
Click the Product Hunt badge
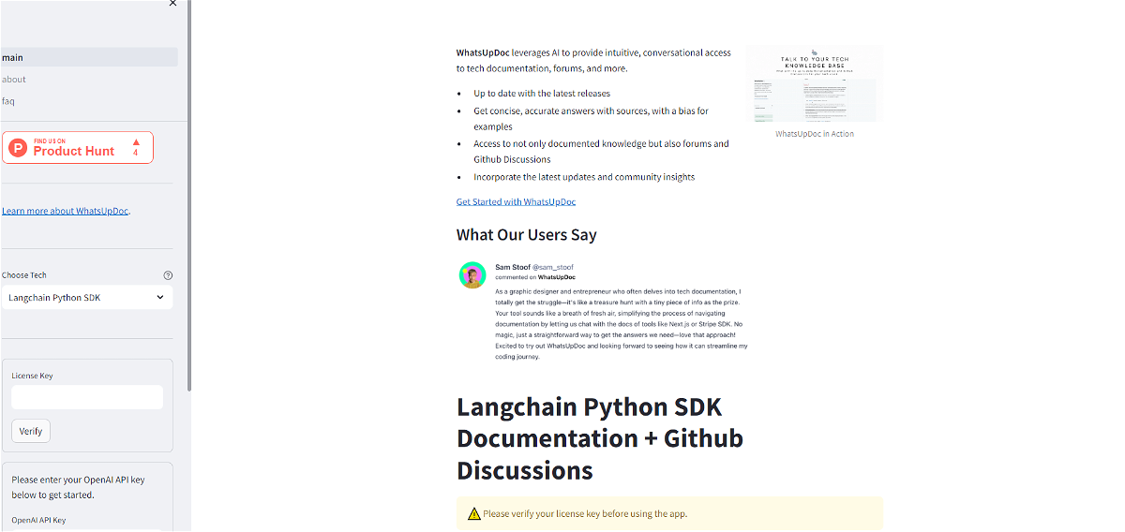coord(78,147)
